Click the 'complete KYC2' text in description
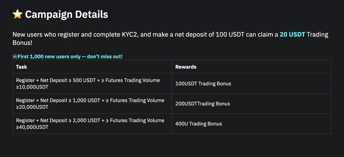Screen dimensions: 344x157 point(119,35)
